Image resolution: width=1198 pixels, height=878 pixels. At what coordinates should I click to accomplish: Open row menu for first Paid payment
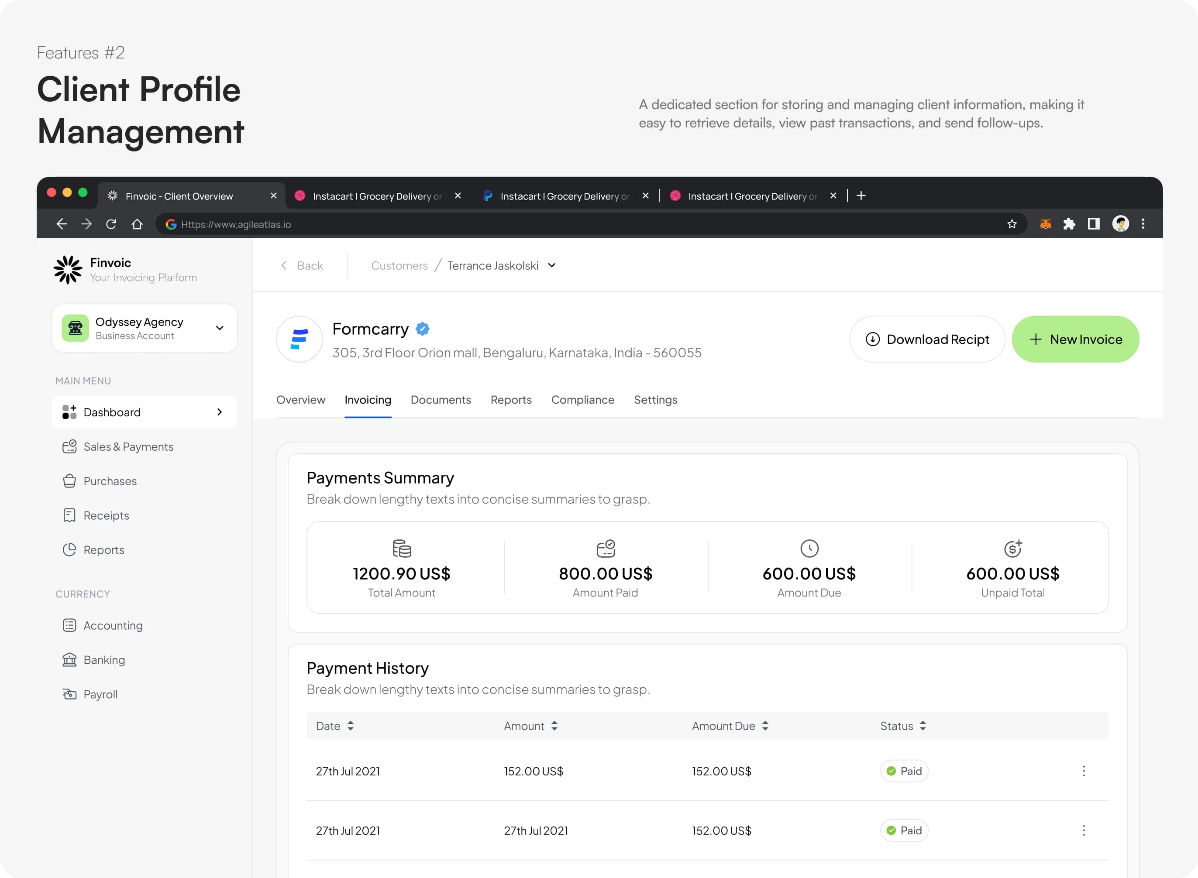pos(1084,771)
